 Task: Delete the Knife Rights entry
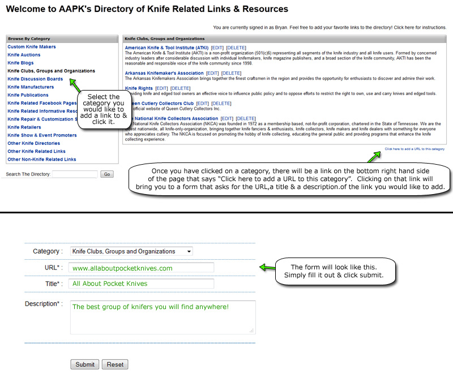pyautogui.click(x=180, y=88)
